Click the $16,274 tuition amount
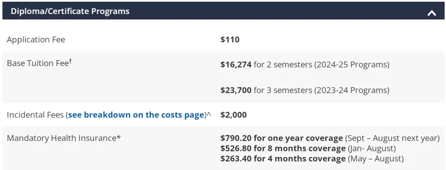Screen dimensions: 446x170 point(236,65)
